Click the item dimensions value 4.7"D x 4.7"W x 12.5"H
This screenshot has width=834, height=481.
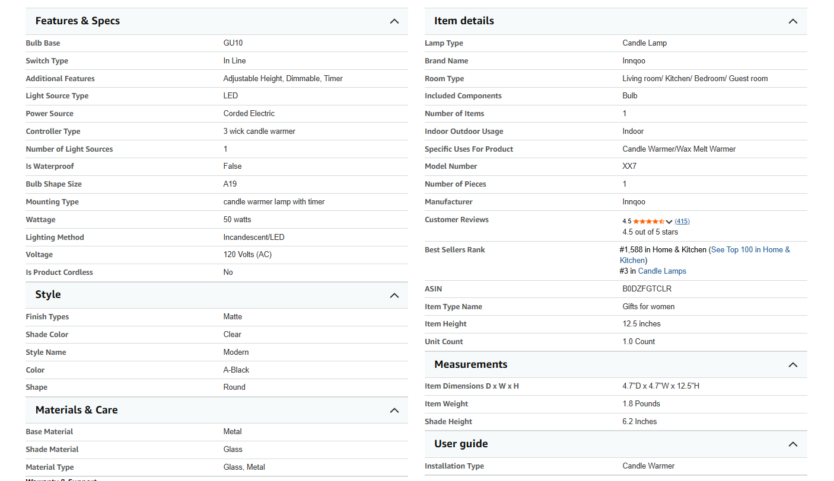pyautogui.click(x=661, y=386)
